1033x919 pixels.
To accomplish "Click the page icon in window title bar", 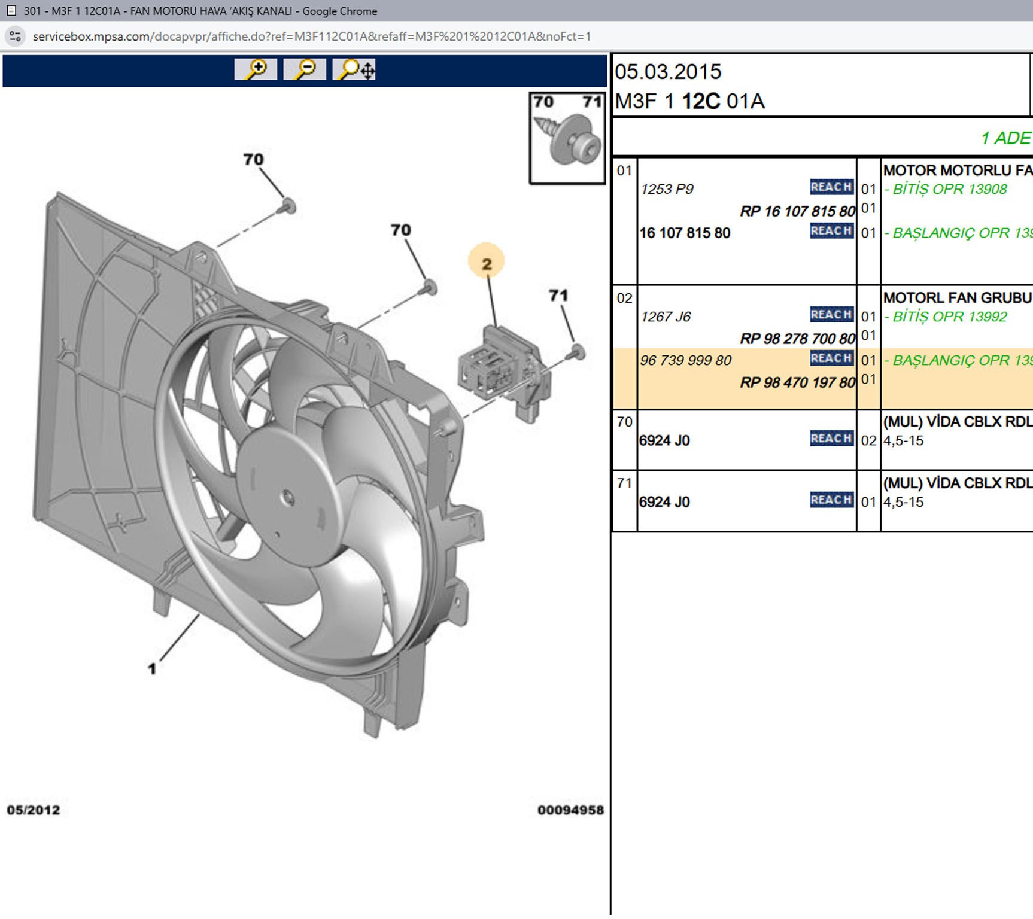I will [x=11, y=11].
